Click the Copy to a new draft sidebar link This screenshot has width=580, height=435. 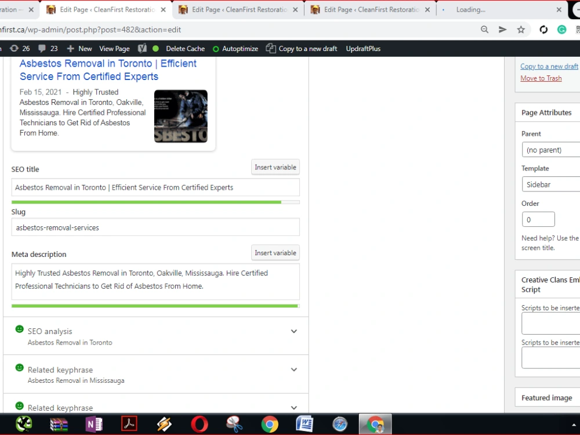click(549, 66)
